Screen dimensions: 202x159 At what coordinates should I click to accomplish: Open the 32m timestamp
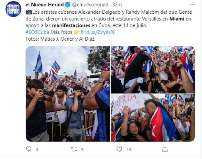click(117, 5)
